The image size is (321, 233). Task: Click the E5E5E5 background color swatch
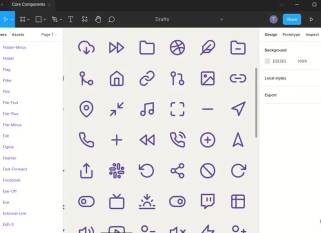[267, 61]
